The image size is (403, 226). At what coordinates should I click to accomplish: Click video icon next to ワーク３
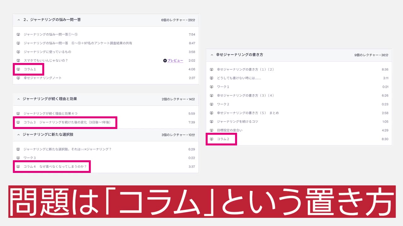click(x=18, y=158)
